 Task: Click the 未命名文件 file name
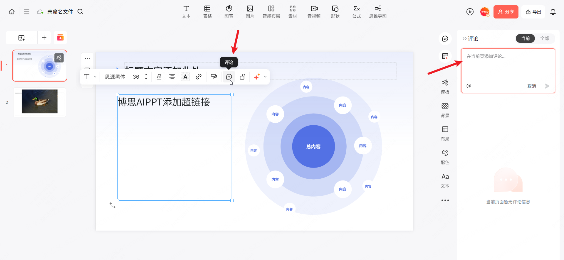tap(60, 12)
